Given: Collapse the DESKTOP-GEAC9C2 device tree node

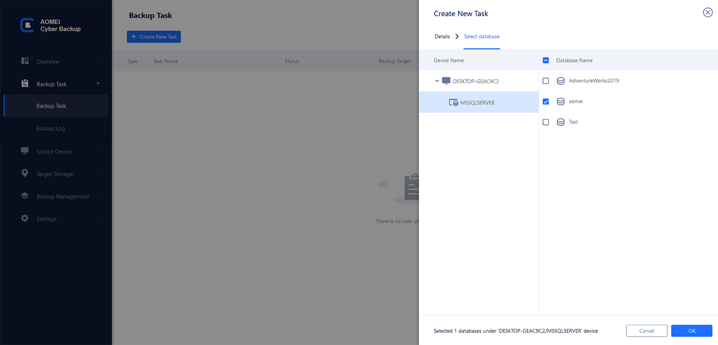Looking at the screenshot, I should click(437, 81).
